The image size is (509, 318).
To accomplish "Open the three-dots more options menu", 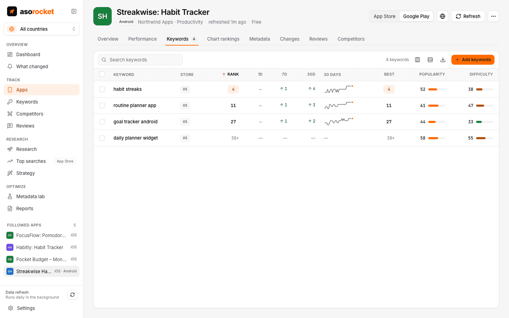I will point(493,16).
